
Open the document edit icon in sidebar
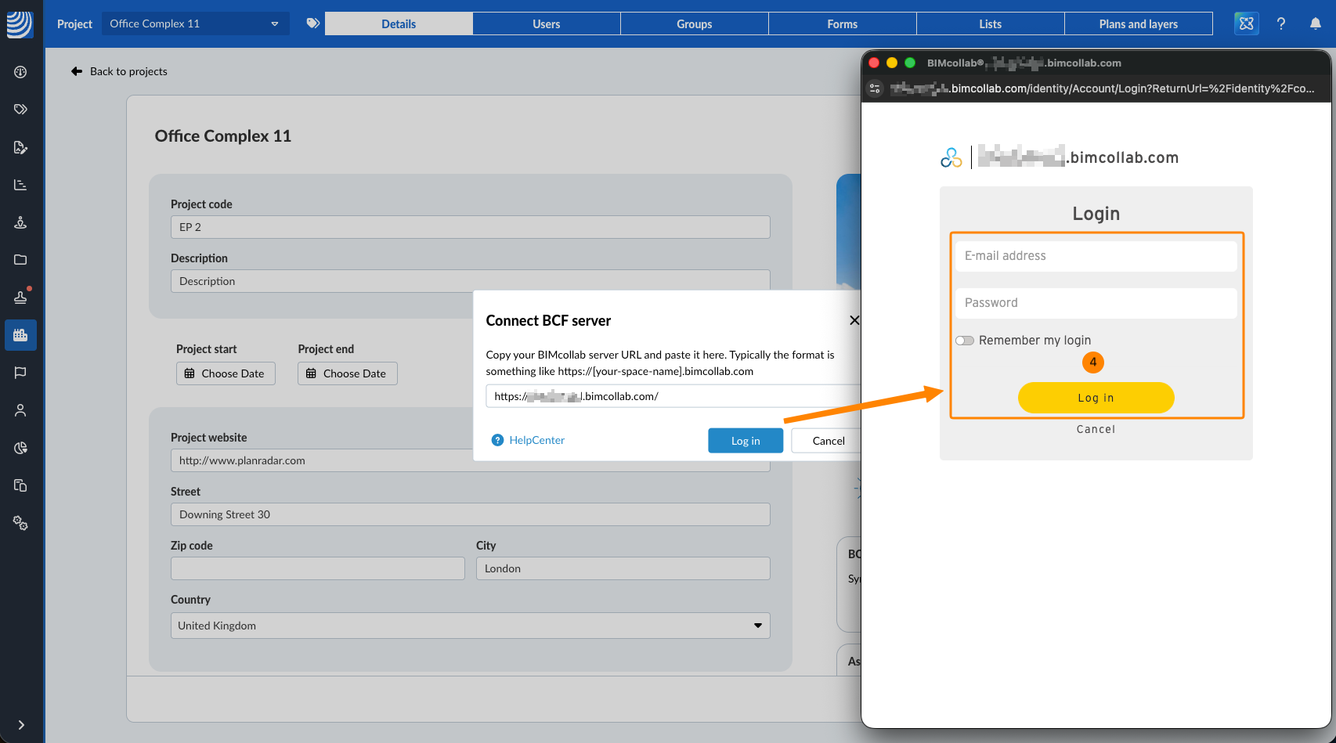point(21,147)
